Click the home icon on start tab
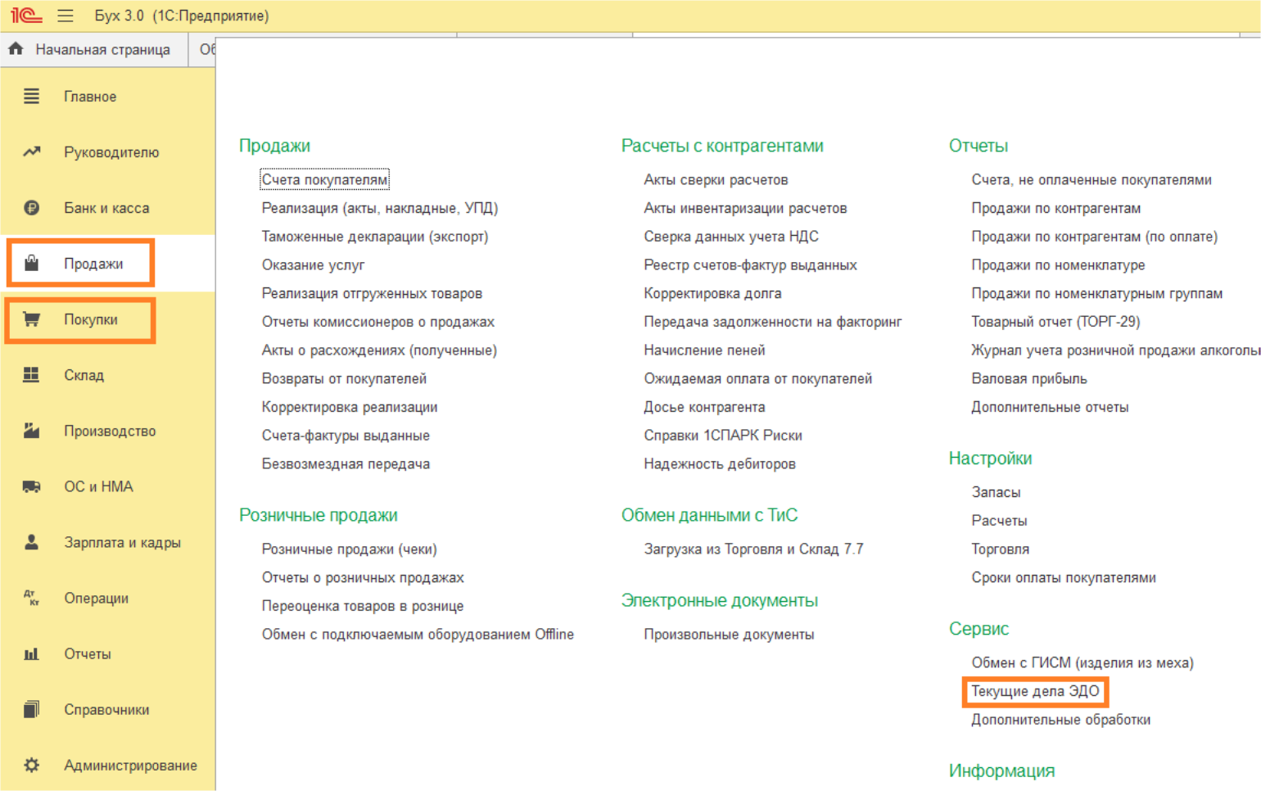The image size is (1261, 791). (x=16, y=49)
